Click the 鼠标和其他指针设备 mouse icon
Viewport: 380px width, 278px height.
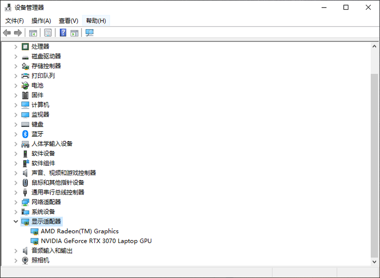(x=25, y=183)
